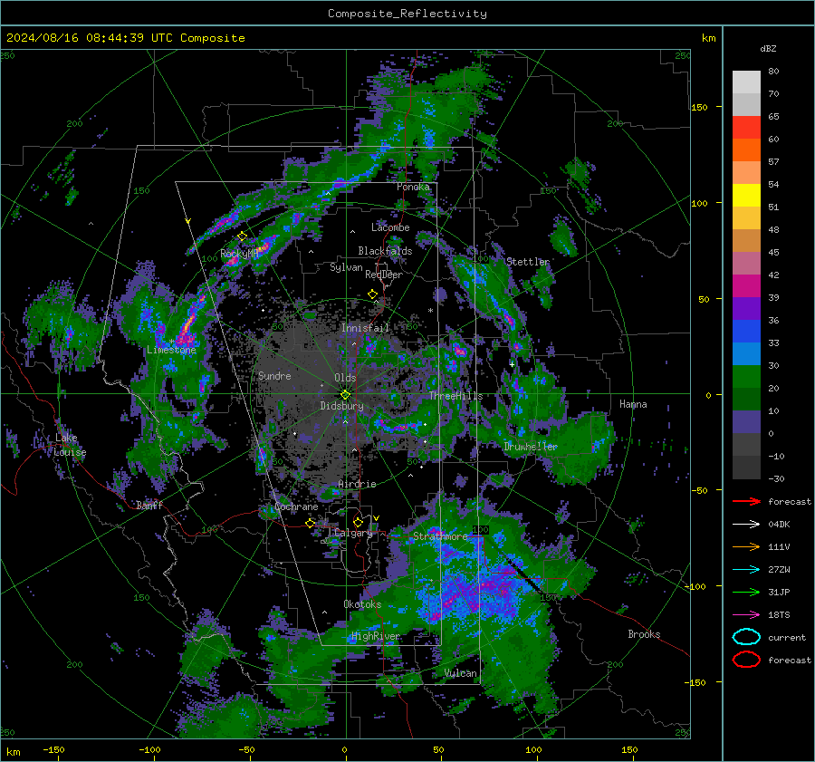Click the Composite_Reflectivity title

[407, 14]
